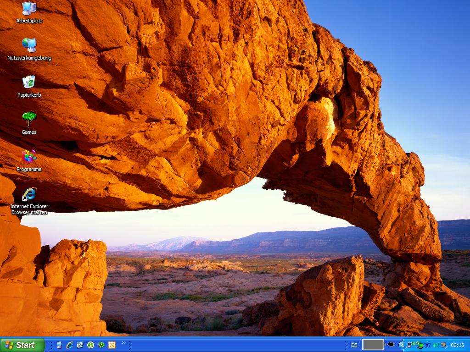Expand the Quick Launch overflow chevron
470x352 pixels.
point(123,343)
